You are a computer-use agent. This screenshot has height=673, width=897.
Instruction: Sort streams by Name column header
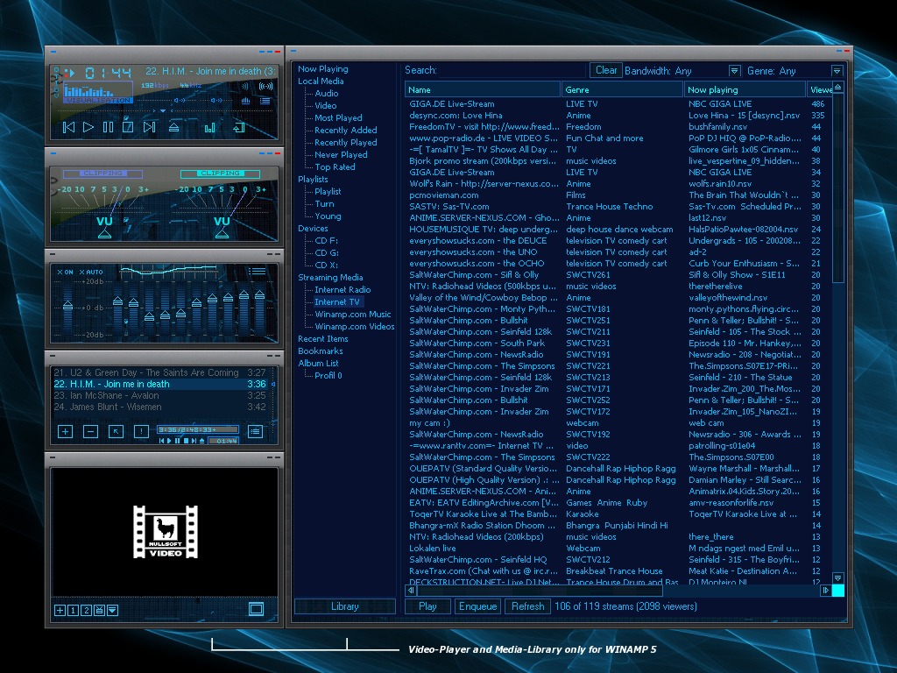(x=483, y=90)
